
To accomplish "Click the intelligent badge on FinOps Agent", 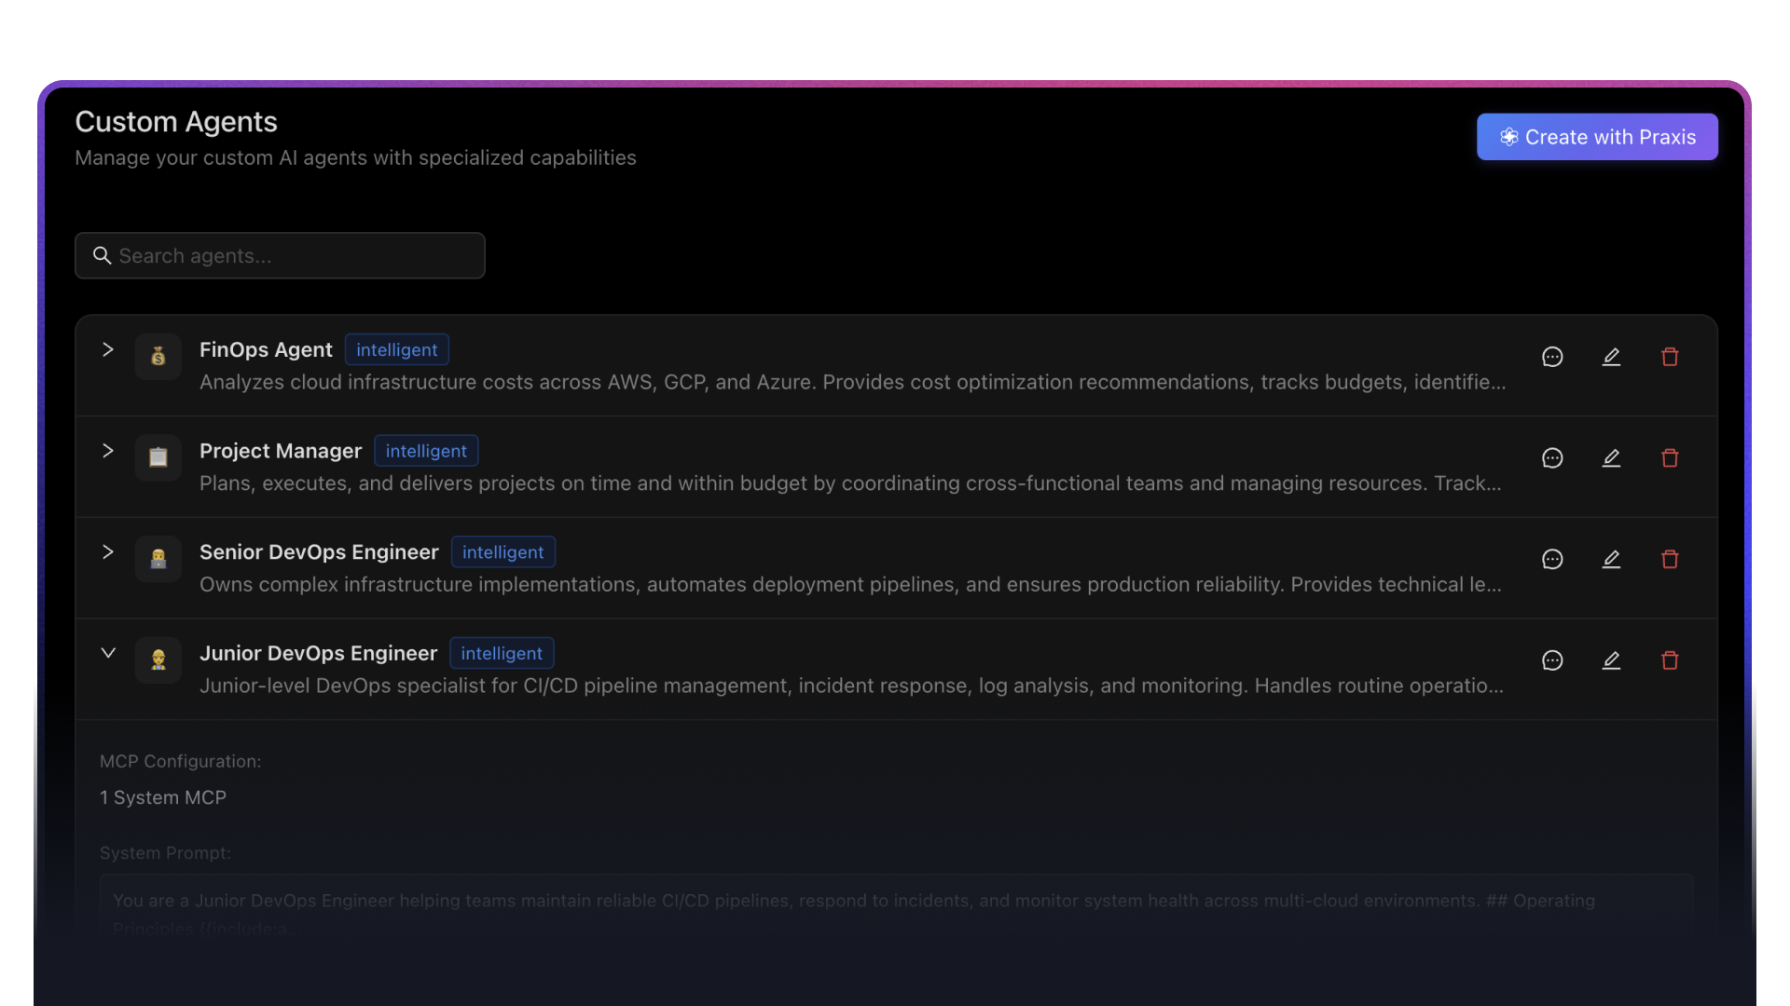I will pyautogui.click(x=397, y=349).
